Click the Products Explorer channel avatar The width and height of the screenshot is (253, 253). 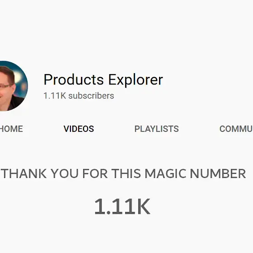tap(13, 86)
